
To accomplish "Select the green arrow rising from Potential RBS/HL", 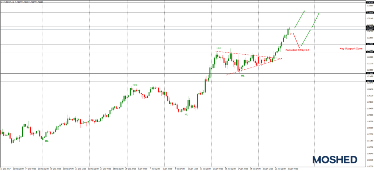I will [306, 38].
